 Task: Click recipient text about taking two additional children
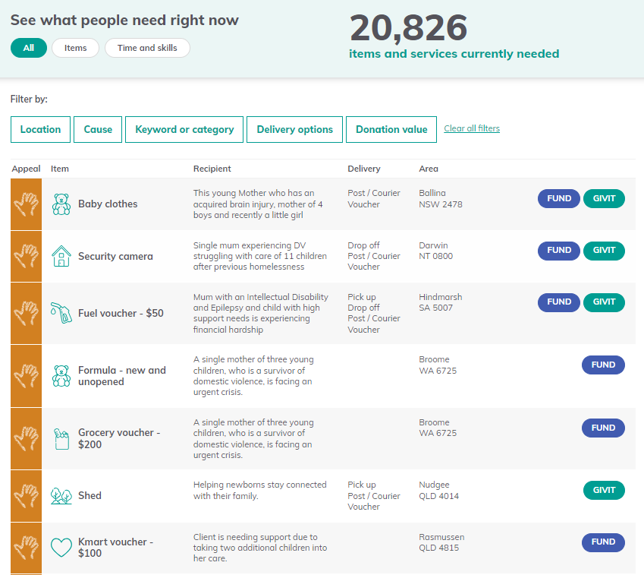[x=260, y=548]
